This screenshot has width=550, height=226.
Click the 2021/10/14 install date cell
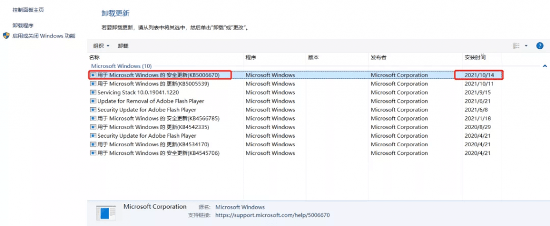click(x=479, y=75)
